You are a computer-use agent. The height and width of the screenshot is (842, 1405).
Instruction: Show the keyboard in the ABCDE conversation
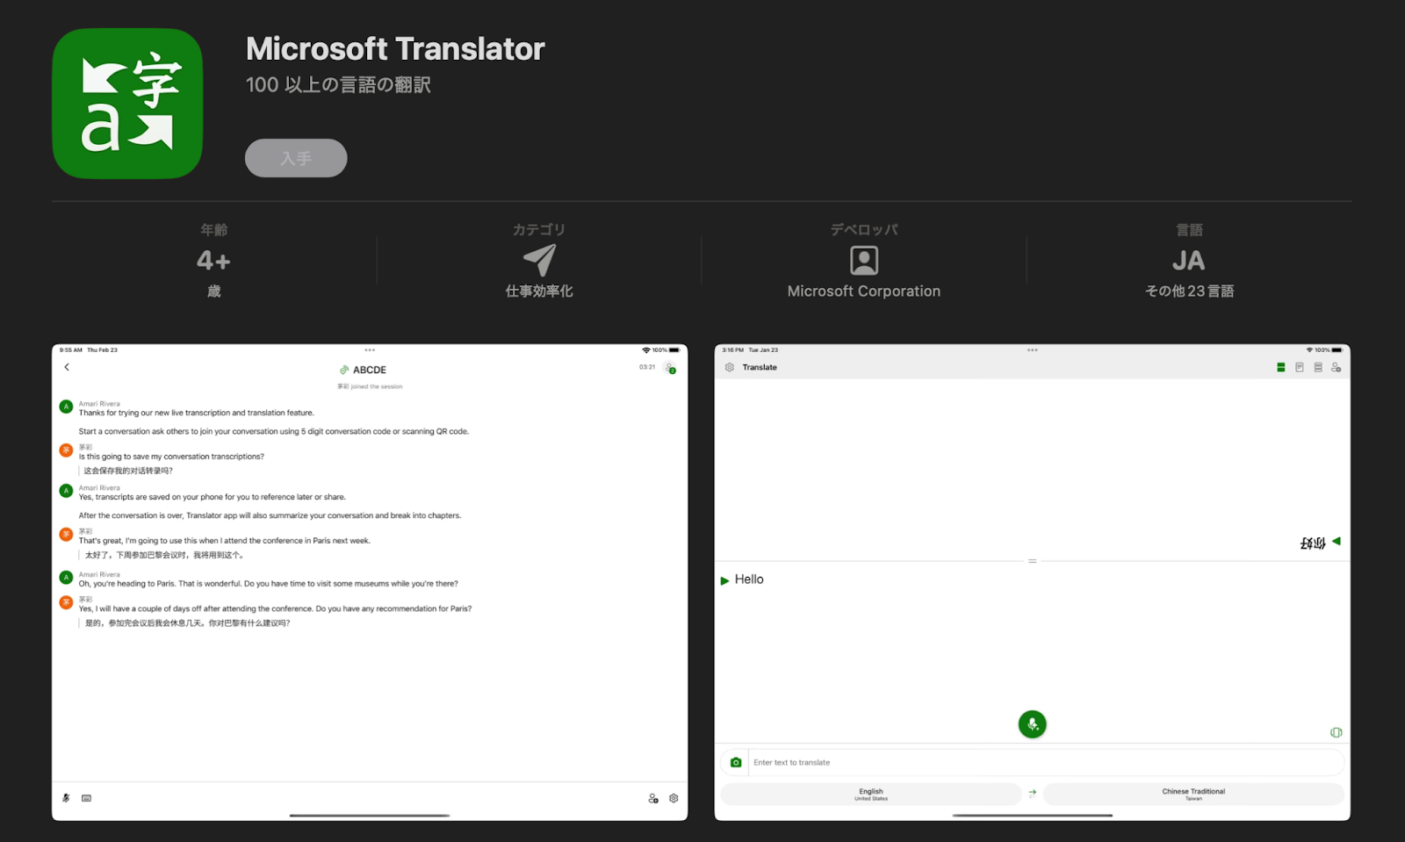(86, 797)
